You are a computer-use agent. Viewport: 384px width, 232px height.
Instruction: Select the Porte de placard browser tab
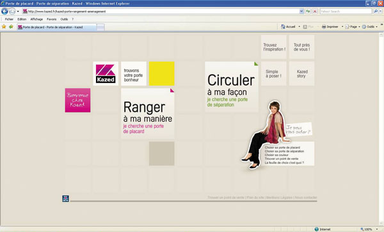pos(56,27)
